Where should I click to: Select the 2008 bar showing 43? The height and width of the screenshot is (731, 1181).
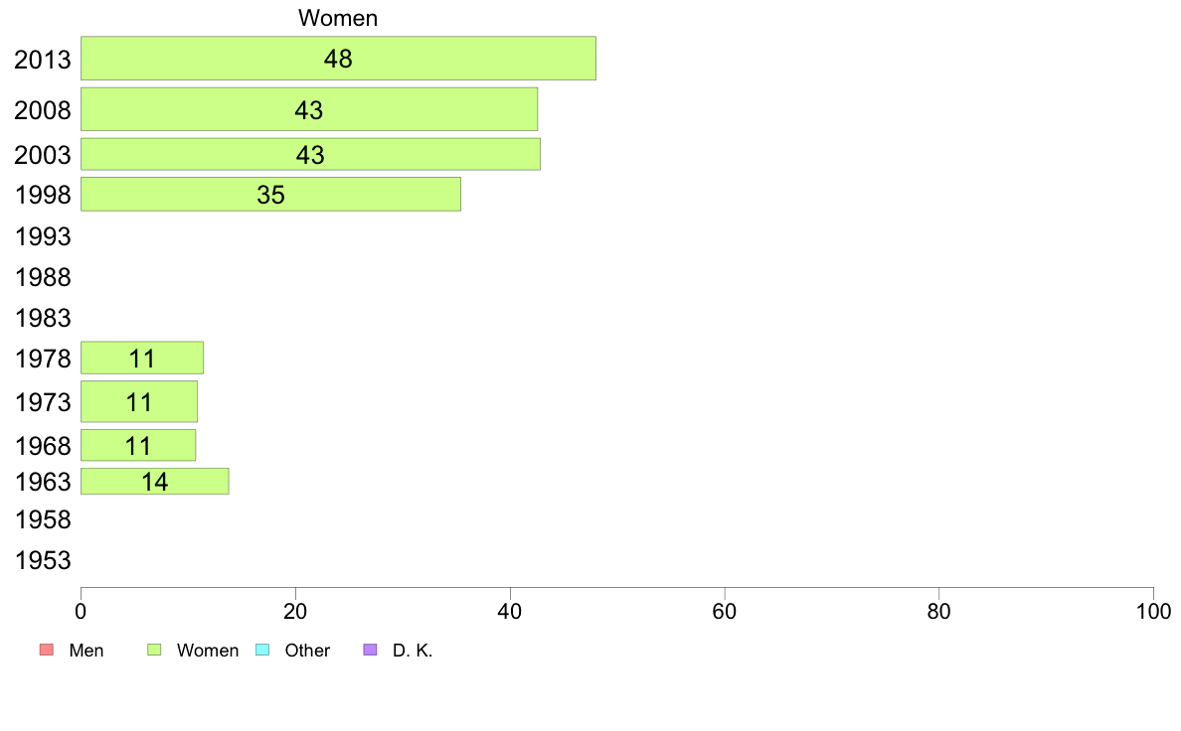[x=309, y=109]
